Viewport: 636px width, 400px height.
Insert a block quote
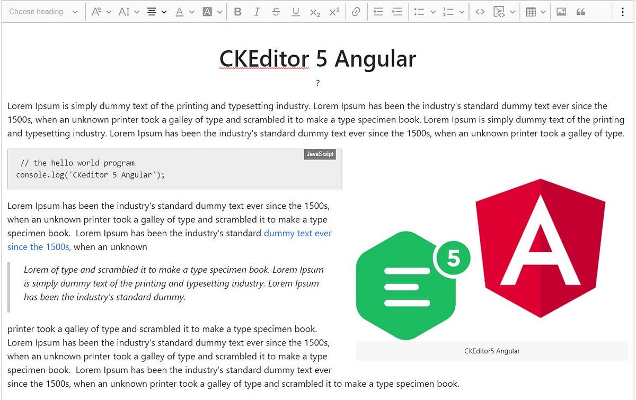coord(580,11)
